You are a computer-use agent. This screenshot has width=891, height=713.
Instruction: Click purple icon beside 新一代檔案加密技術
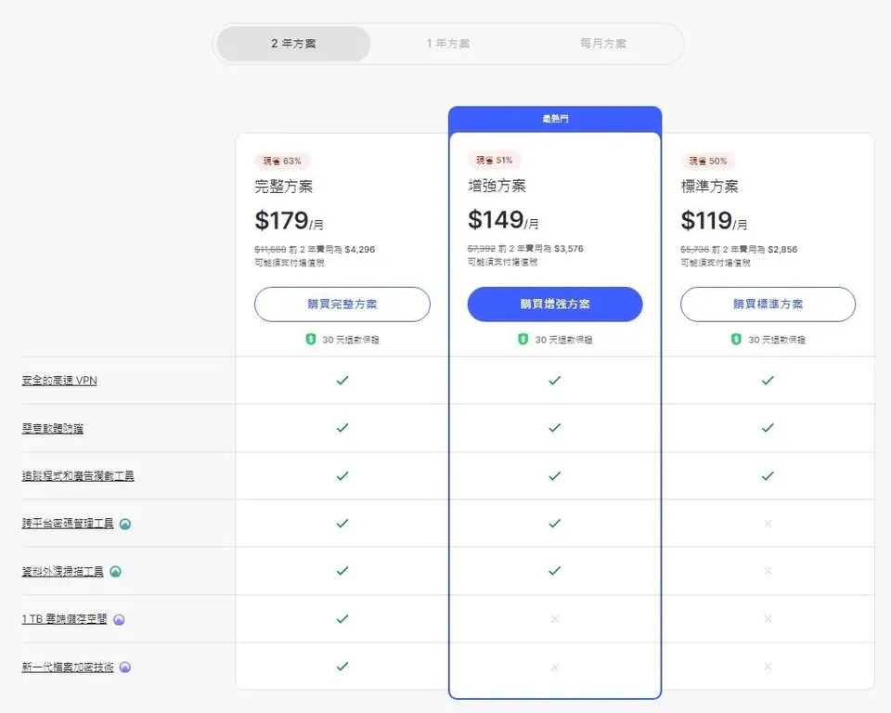tap(125, 667)
